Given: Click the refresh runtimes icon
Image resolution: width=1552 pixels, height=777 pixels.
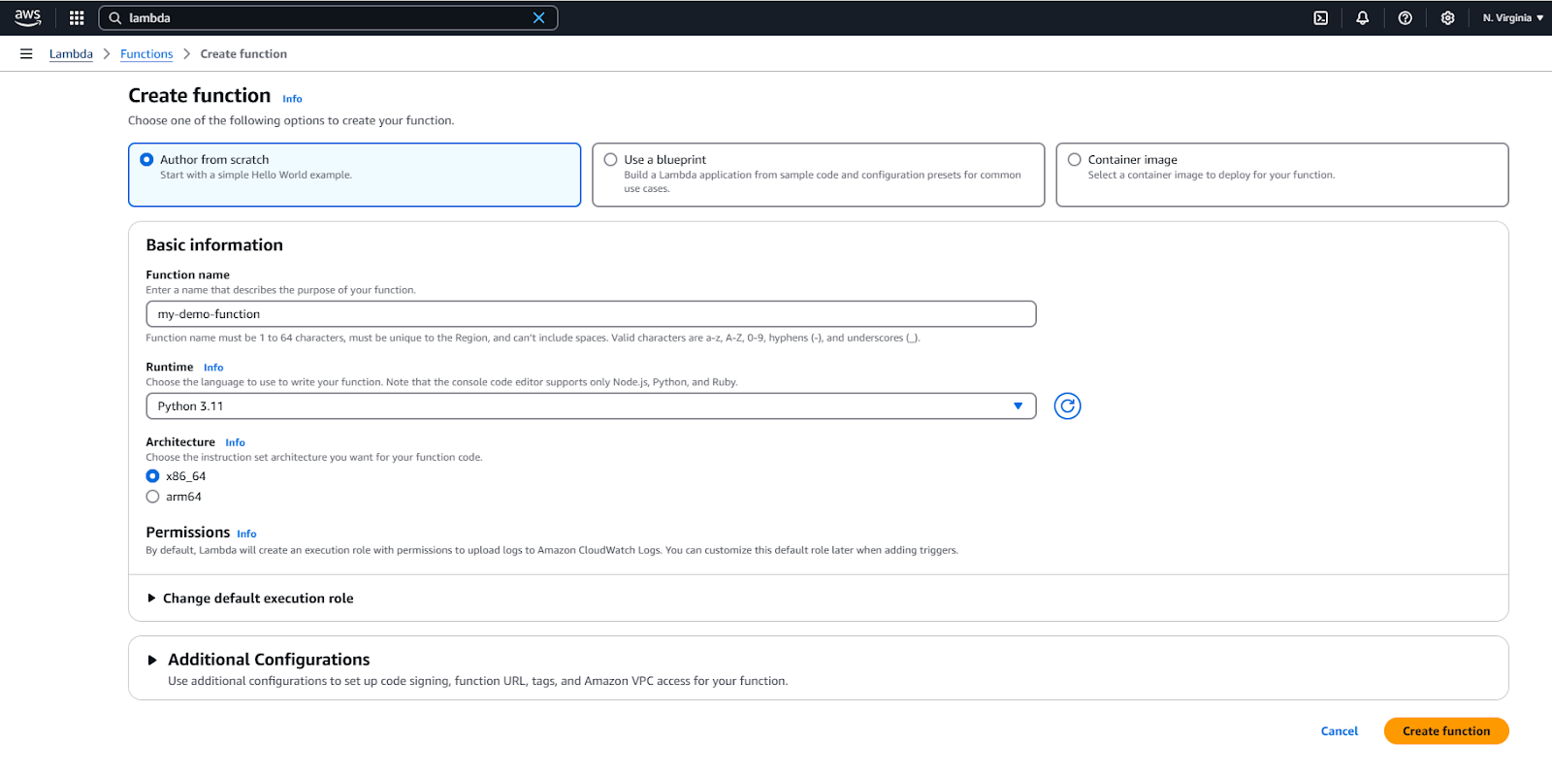Looking at the screenshot, I should [1067, 406].
